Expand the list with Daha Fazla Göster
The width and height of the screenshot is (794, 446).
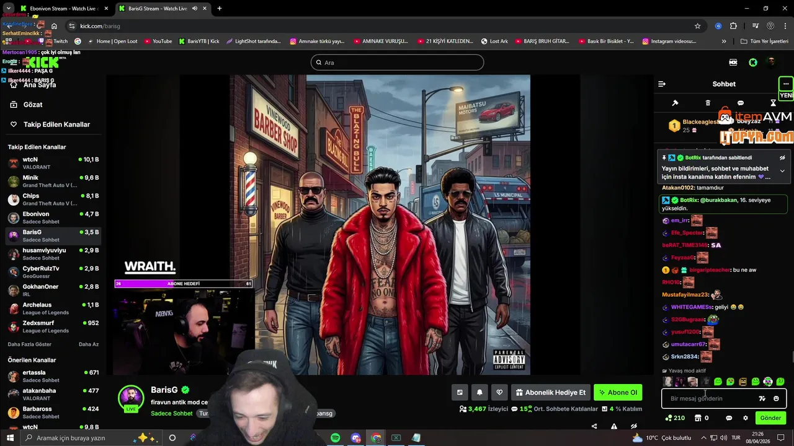click(x=30, y=344)
